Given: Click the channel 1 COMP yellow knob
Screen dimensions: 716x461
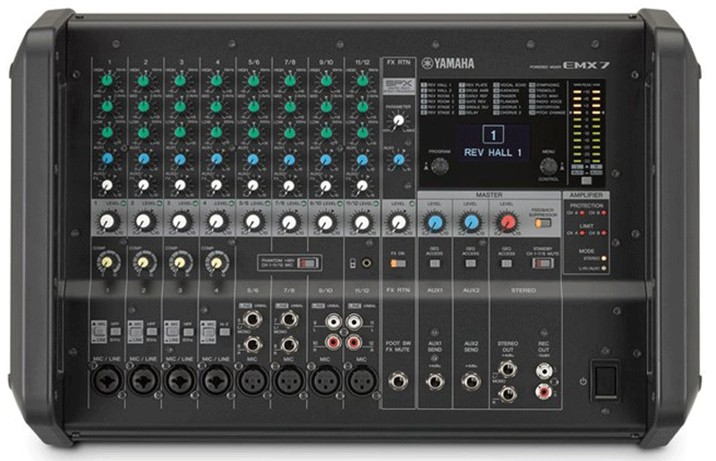Looking at the screenshot, I should (x=107, y=262).
